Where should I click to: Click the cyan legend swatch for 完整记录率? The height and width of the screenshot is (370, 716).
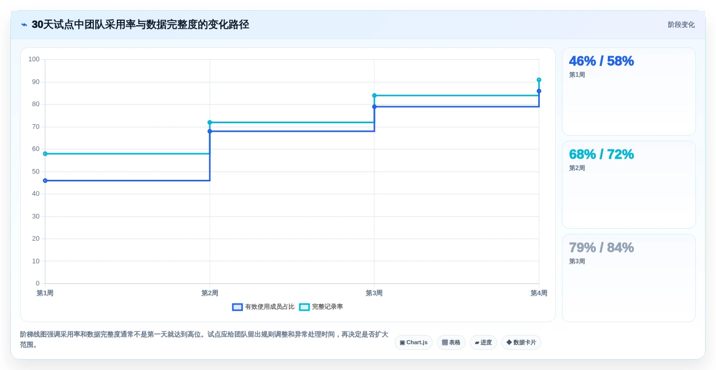click(304, 307)
